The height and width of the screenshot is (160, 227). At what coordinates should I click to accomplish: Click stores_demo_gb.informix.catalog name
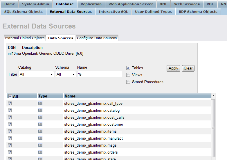(x=92, y=110)
